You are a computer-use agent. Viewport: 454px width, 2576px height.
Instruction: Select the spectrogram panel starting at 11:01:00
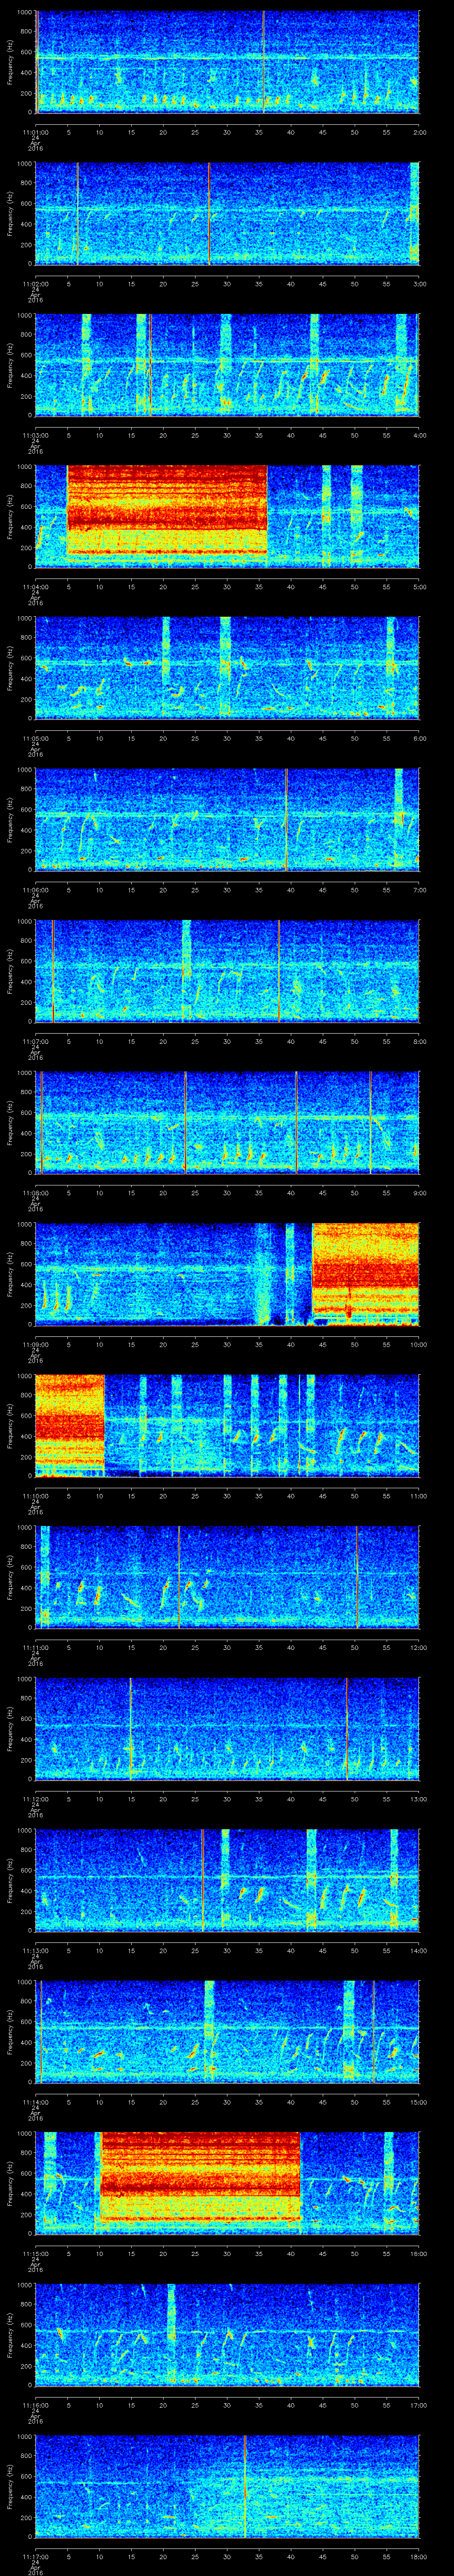227,62
